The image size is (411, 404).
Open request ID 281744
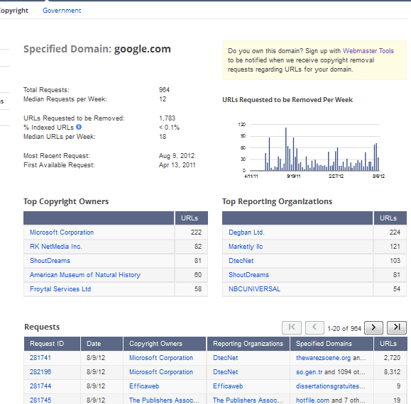coord(40,386)
